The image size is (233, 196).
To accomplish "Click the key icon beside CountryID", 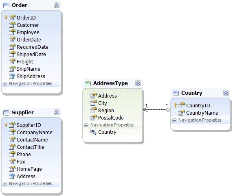I will (175, 105).
